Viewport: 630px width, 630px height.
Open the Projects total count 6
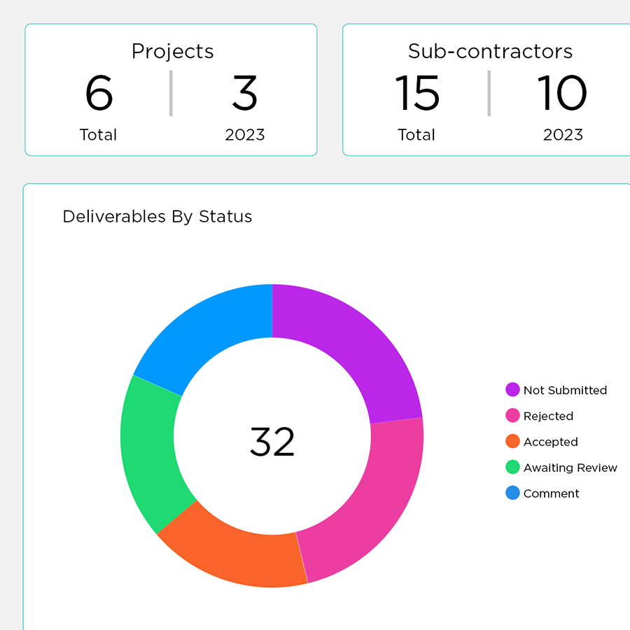(x=99, y=93)
